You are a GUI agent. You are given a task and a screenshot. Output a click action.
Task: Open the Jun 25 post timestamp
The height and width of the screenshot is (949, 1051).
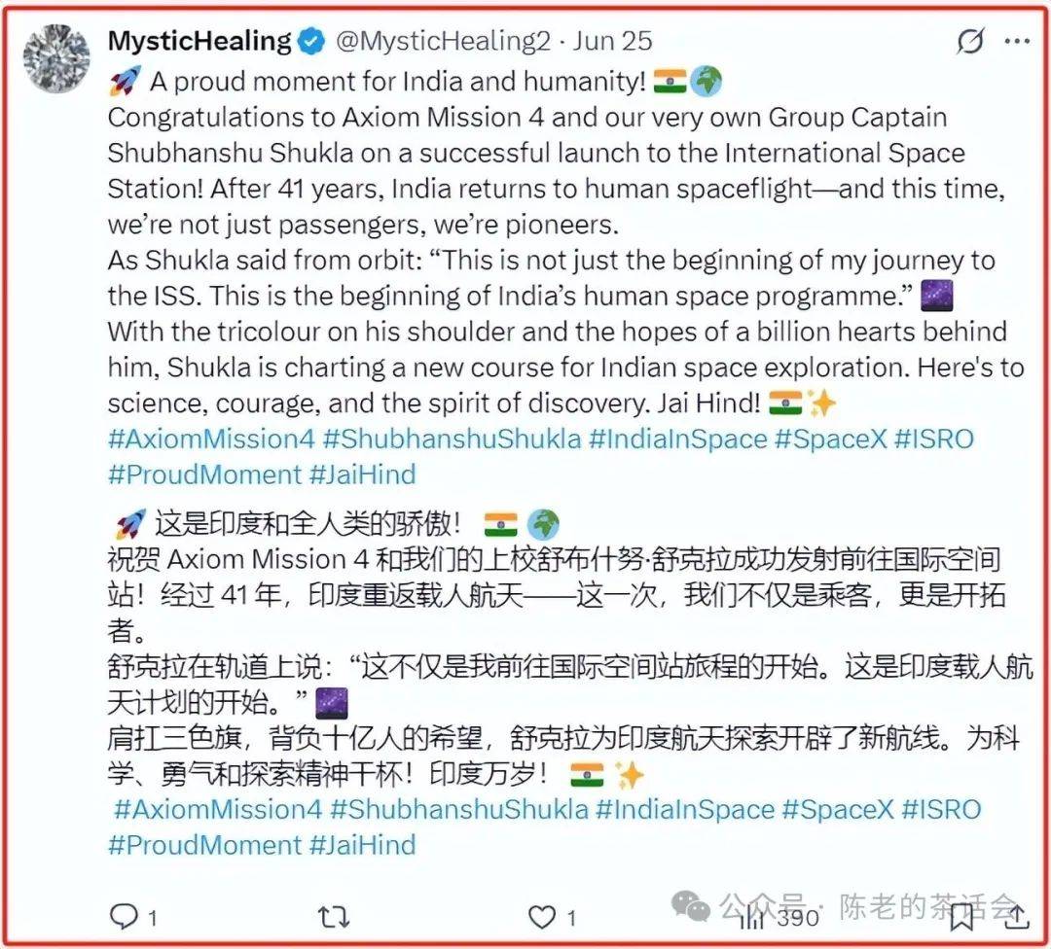tap(613, 42)
